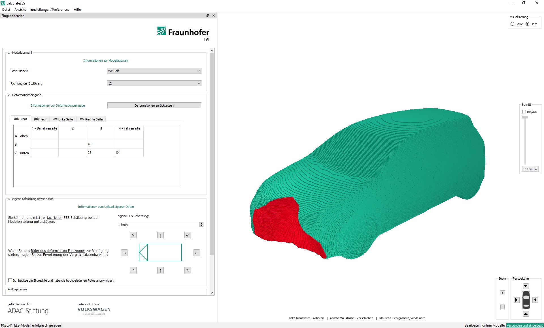Click the left arrow photo upload button
Screen dimensions: 544x328
tap(197, 253)
